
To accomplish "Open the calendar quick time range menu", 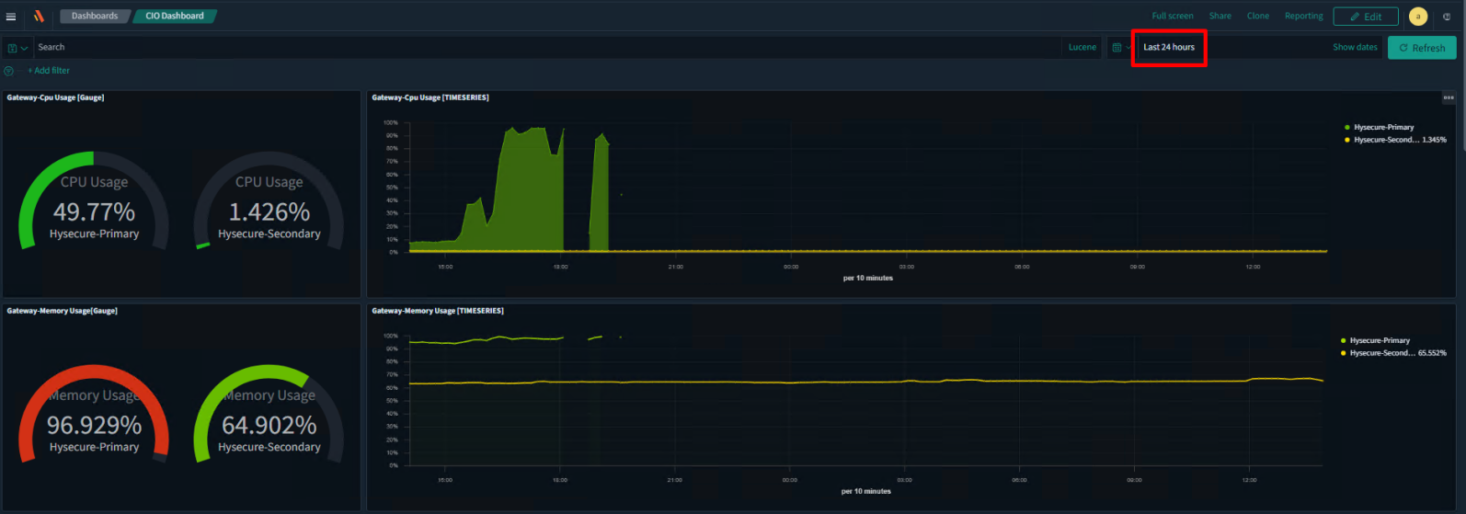I will 1119,48.
